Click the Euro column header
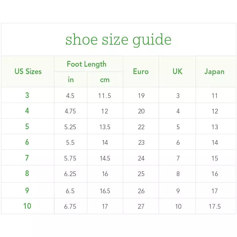The image size is (237, 237). [141, 71]
